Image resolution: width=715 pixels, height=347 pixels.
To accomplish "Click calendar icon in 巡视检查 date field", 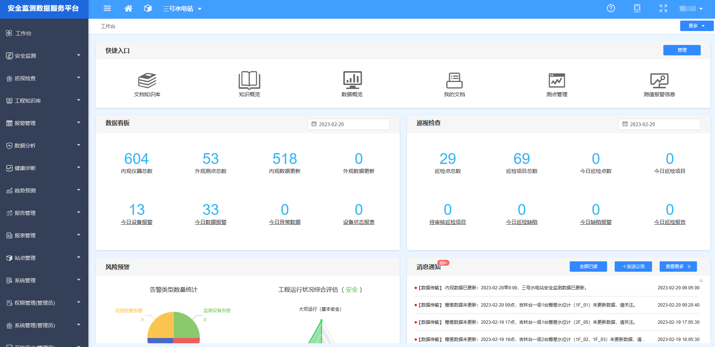I will coord(625,124).
